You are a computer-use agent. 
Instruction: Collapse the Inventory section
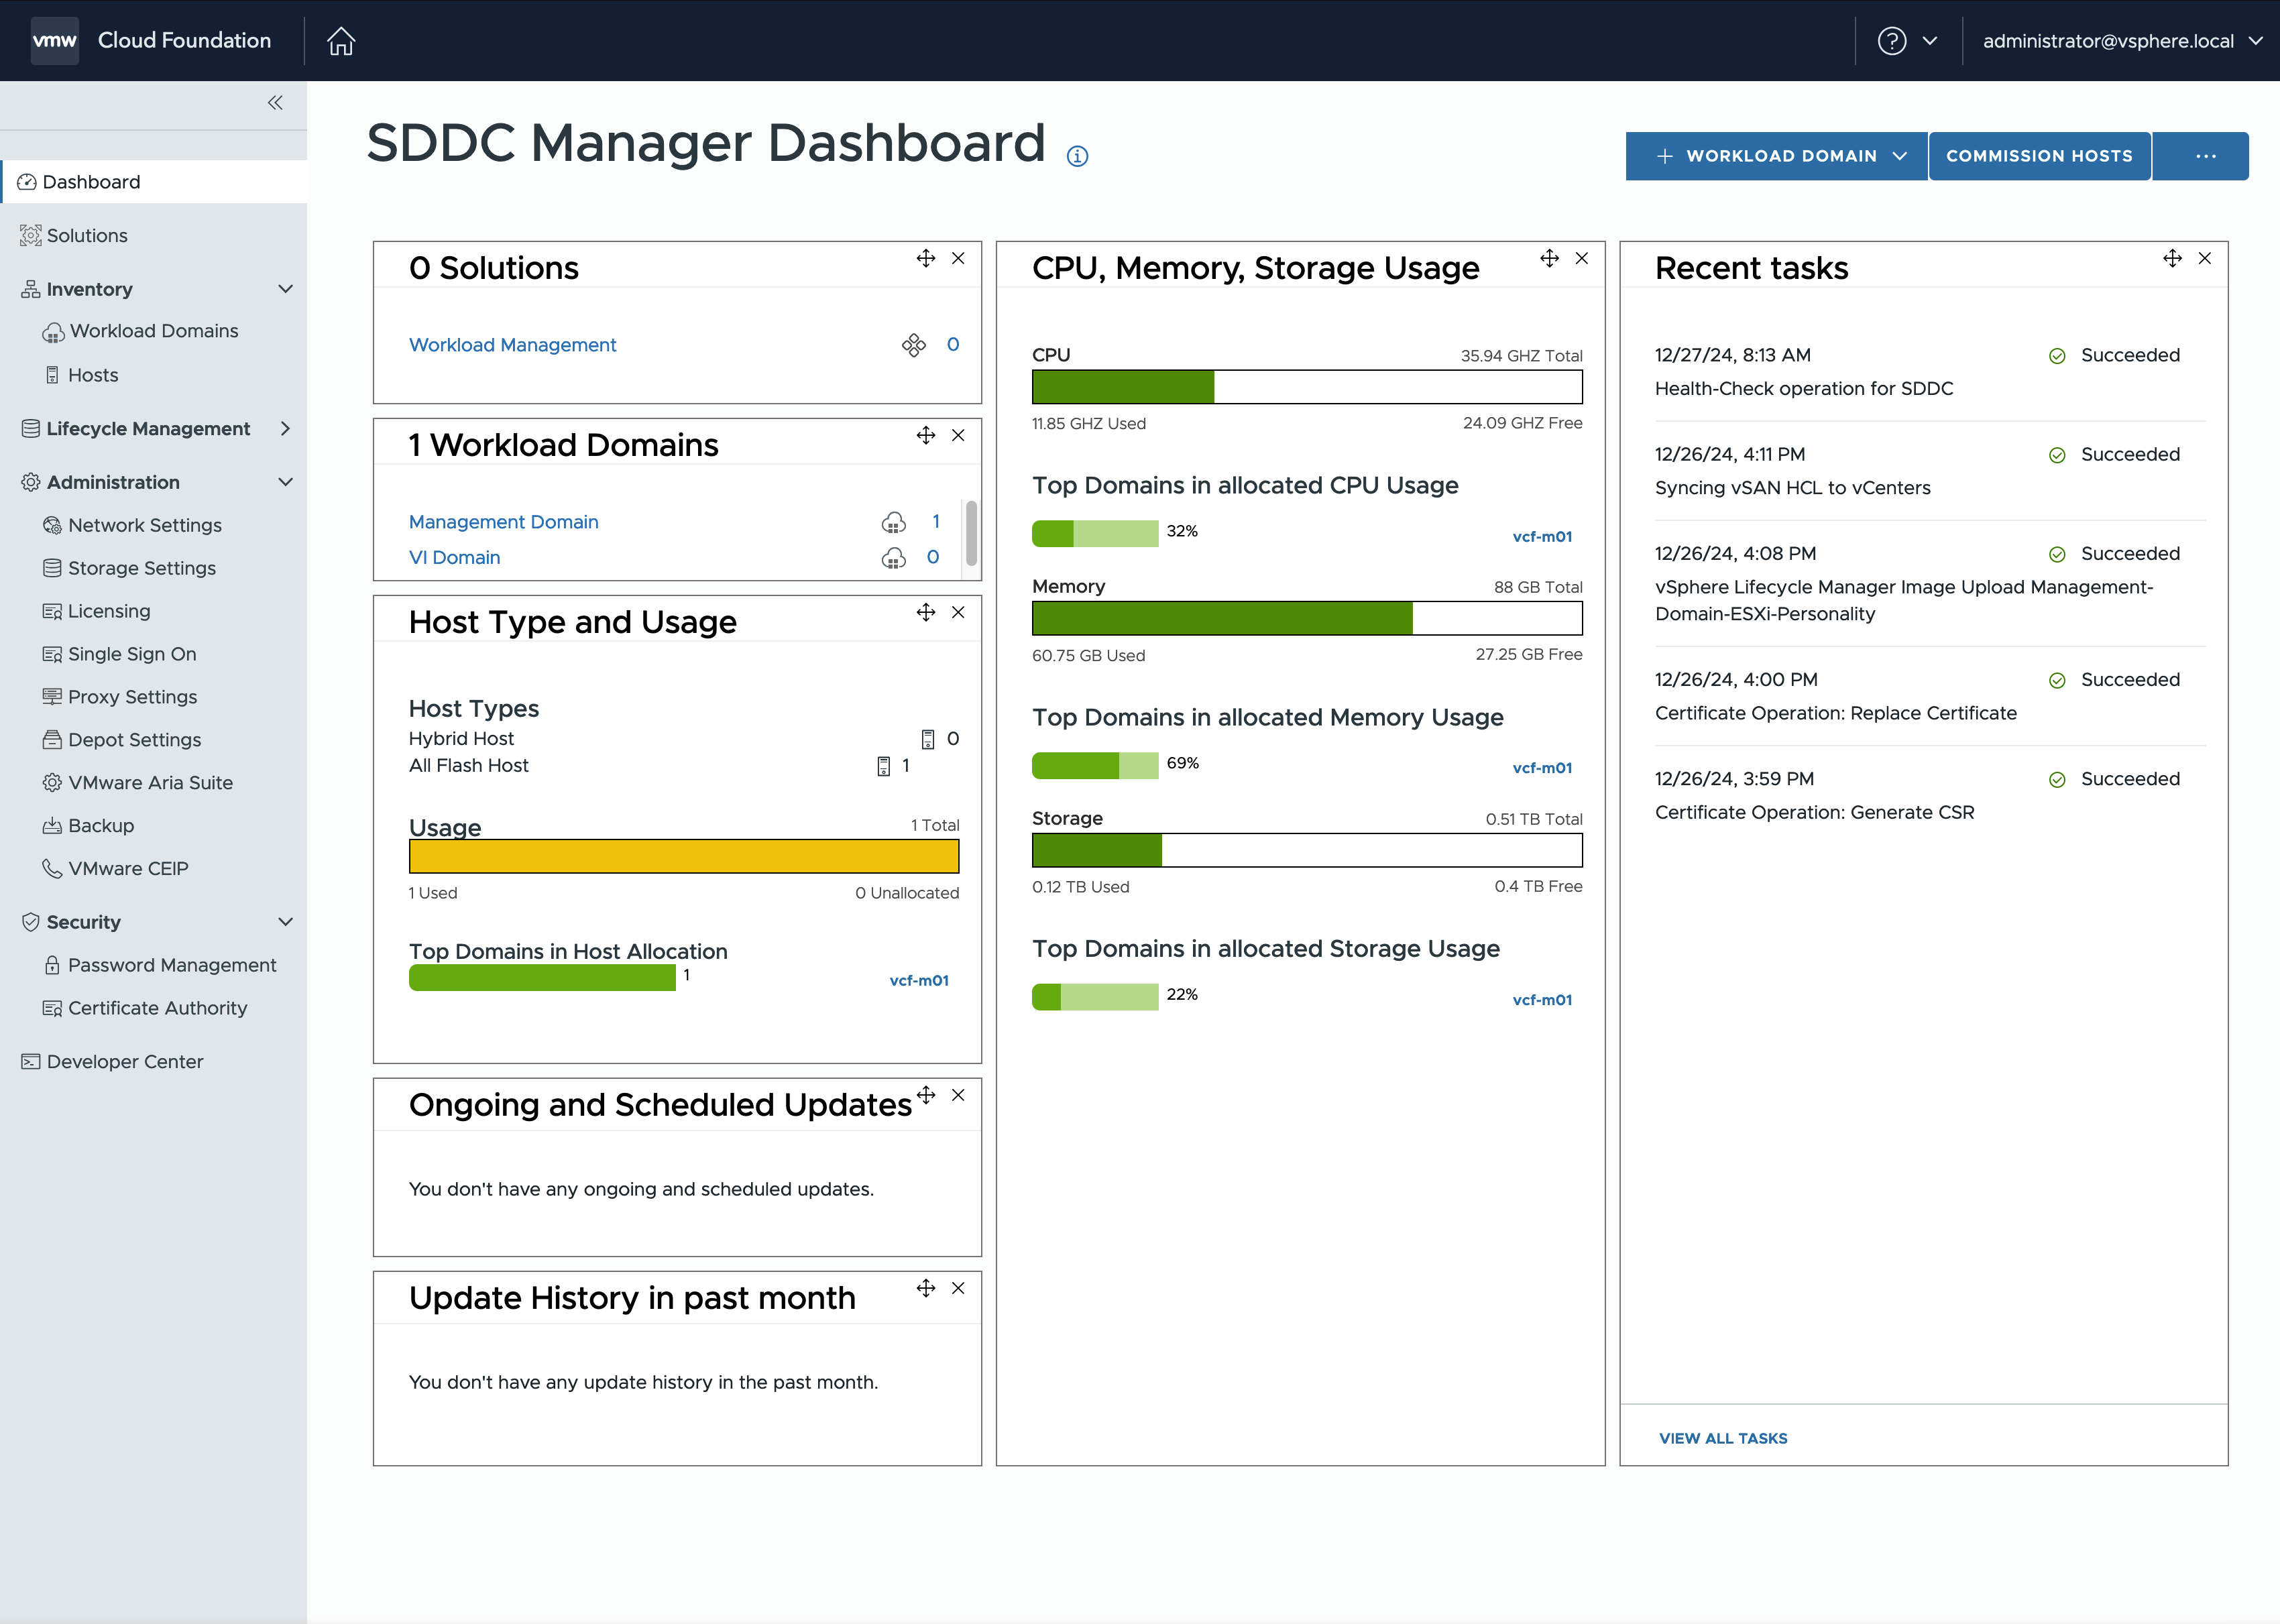tap(285, 289)
